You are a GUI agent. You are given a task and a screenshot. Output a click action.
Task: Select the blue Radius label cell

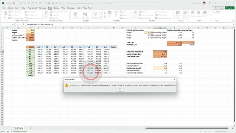tap(114, 47)
